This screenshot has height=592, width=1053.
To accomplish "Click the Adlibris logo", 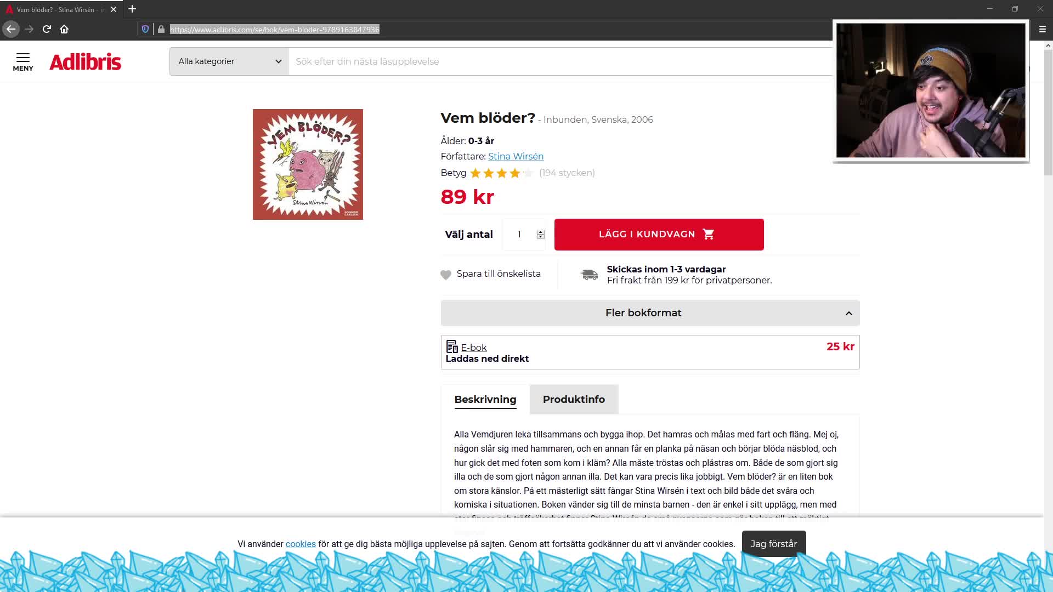I will pyautogui.click(x=85, y=62).
